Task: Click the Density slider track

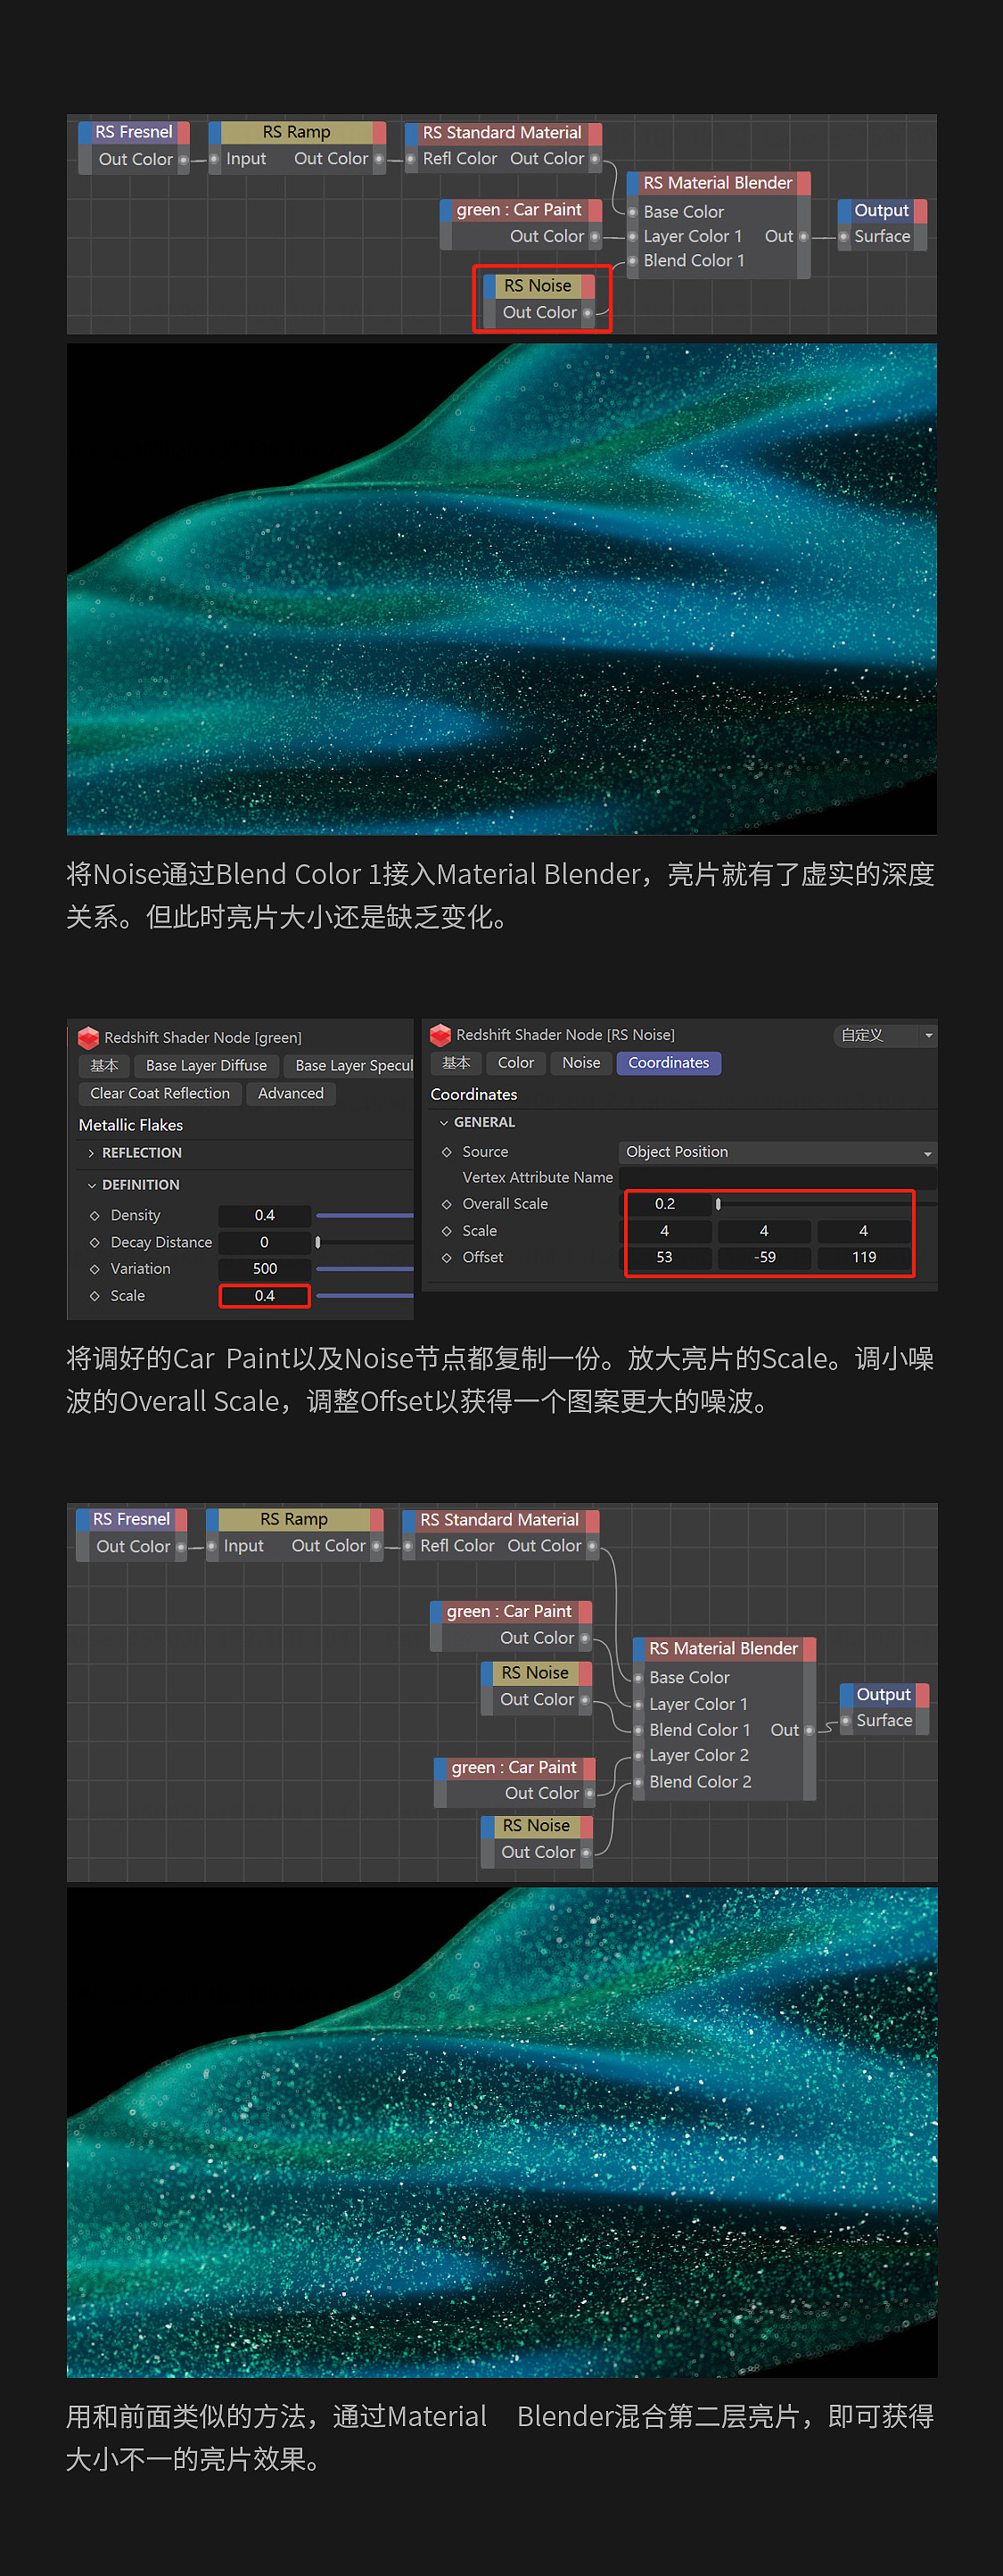Action: pyautogui.click(x=364, y=1215)
